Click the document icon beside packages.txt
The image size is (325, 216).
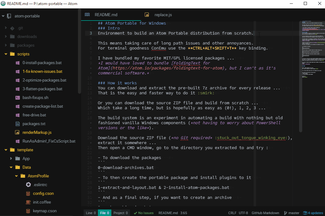click(x=17, y=124)
